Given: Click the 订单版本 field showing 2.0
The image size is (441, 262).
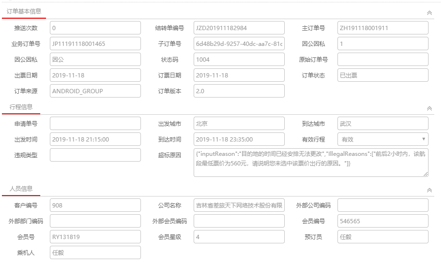Looking at the screenshot, I should click(x=239, y=91).
